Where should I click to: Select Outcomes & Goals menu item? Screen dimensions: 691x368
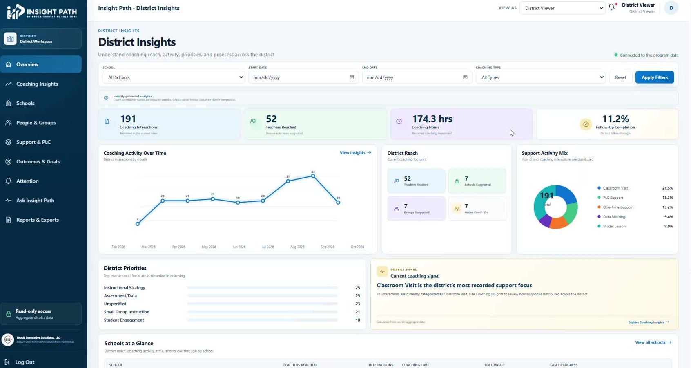coord(41,162)
